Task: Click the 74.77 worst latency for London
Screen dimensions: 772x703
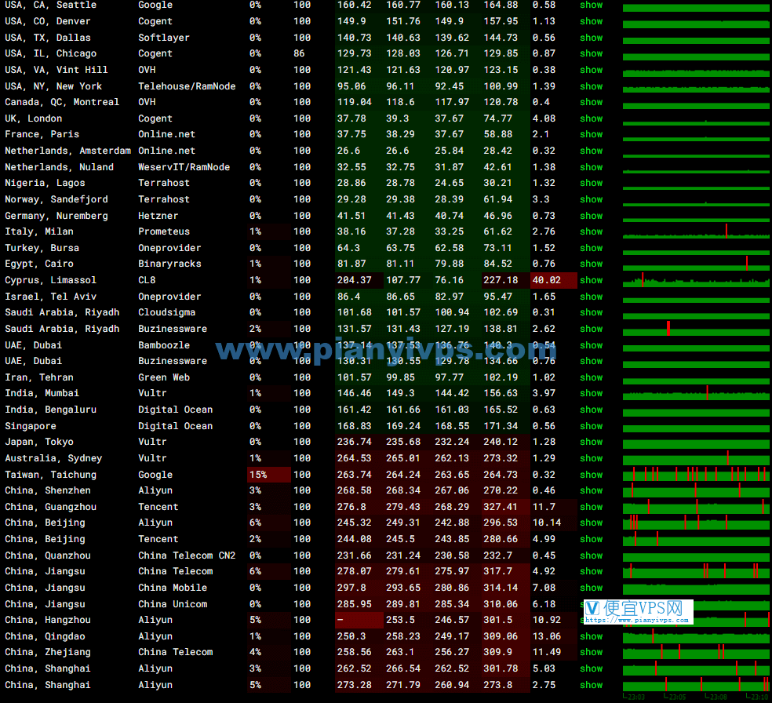Action: [x=497, y=118]
